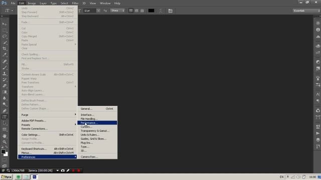
Task: Select the Pen tool
Action: (x=5, y=111)
